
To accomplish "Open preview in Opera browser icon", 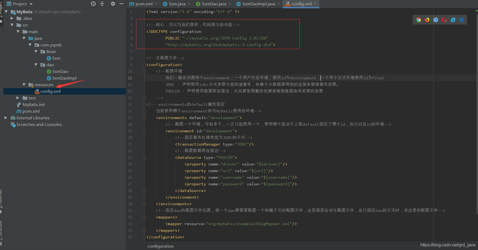I will point(444,20).
